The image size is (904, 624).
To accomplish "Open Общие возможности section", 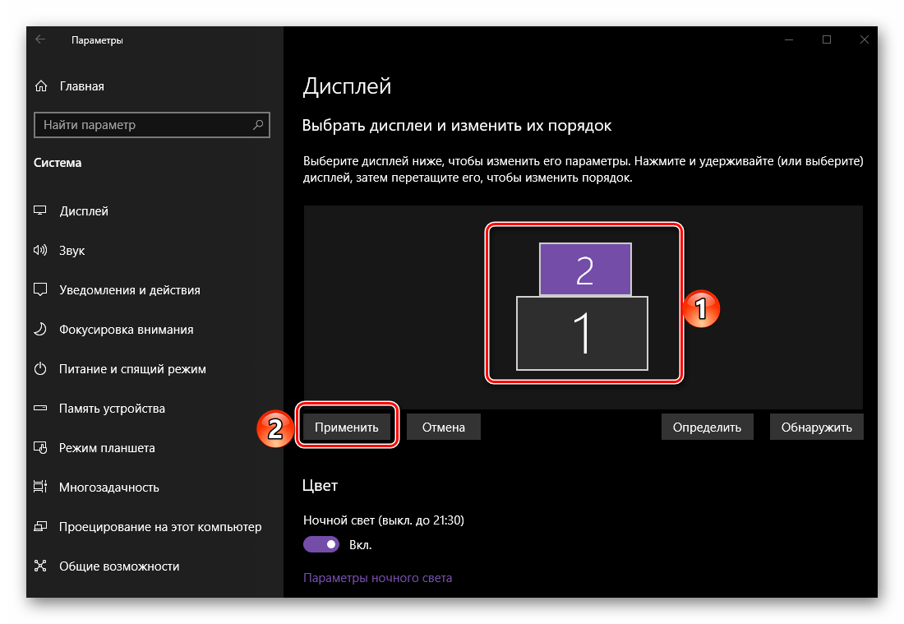I will tap(118, 566).
